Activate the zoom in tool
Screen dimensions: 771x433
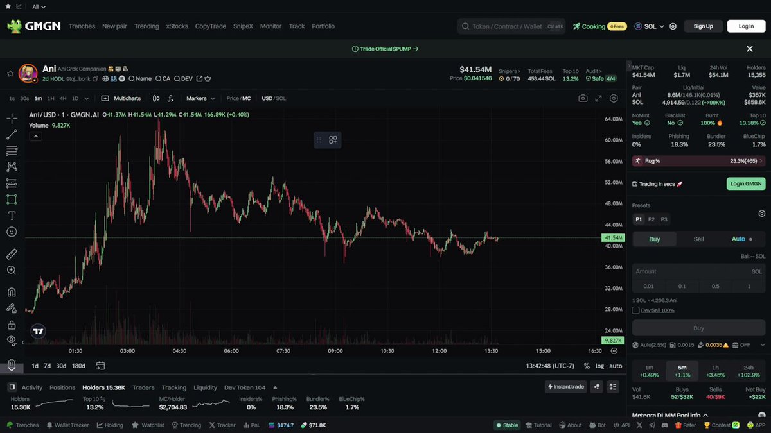coord(12,270)
